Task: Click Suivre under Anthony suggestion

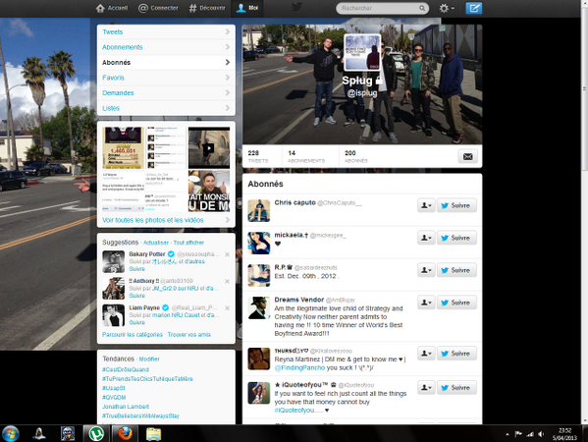Action: pos(136,296)
